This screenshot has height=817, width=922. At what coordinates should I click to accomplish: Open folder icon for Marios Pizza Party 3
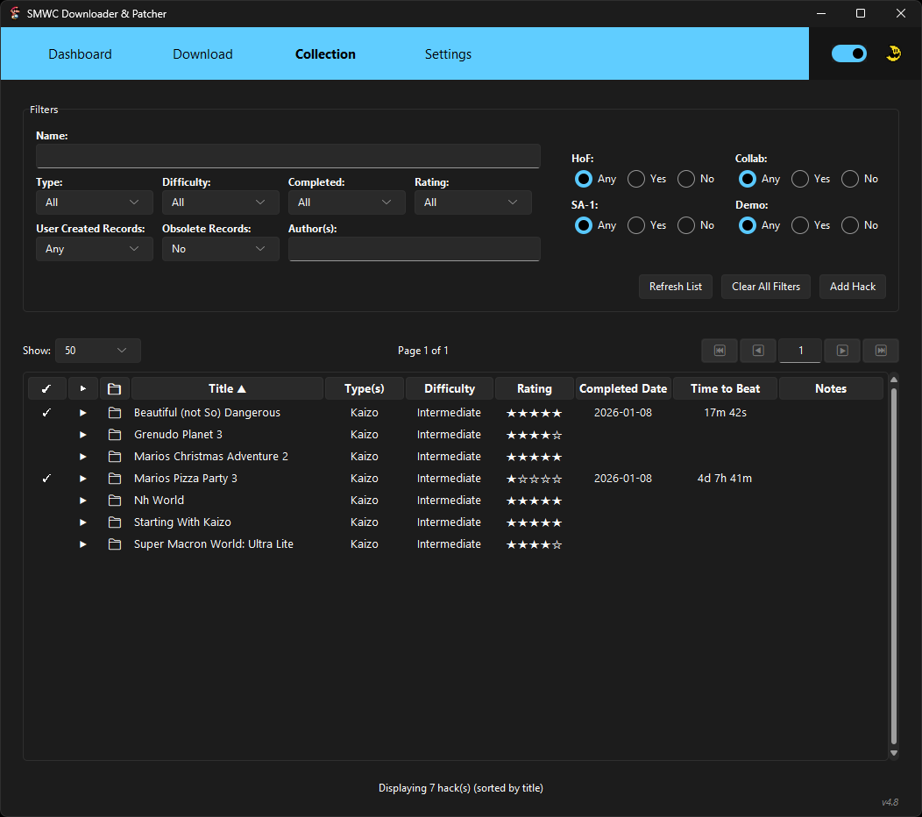pos(114,478)
